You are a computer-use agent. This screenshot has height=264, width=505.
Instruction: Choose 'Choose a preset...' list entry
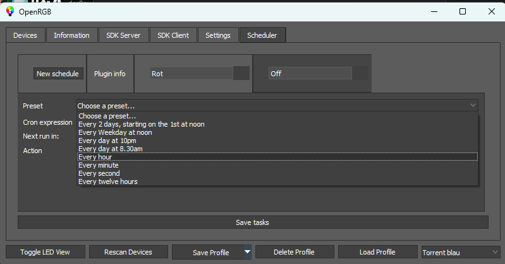coord(277,116)
